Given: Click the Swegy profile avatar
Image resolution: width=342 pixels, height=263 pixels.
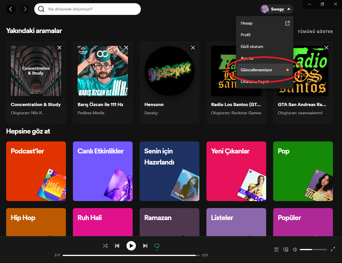Looking at the screenshot, I should pos(265,9).
